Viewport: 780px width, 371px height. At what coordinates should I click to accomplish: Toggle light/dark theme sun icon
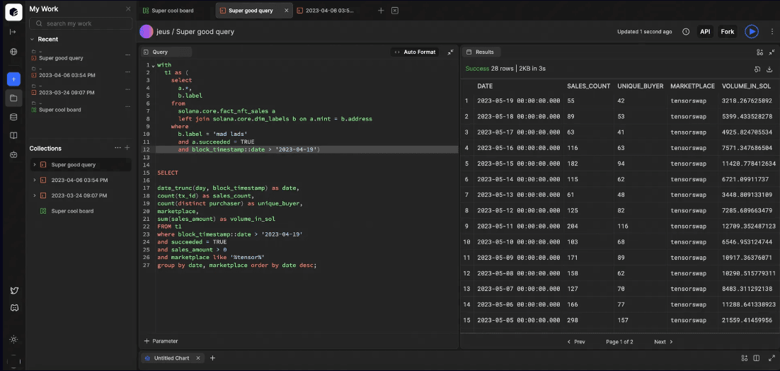[x=13, y=340]
